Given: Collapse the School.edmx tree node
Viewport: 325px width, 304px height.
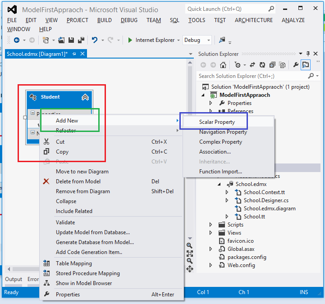Looking at the screenshot, I should click(219, 184).
